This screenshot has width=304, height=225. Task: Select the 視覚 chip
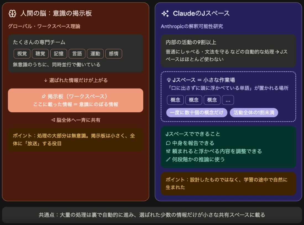(22, 54)
